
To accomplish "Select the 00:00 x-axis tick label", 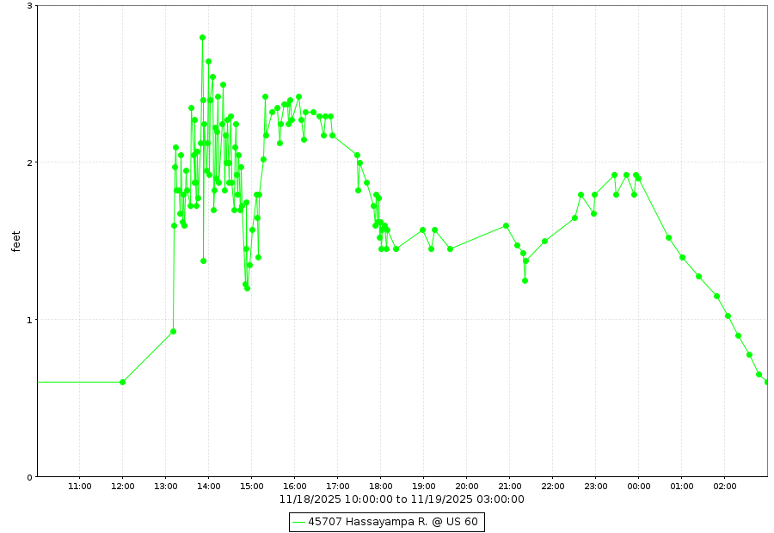I will (638, 487).
